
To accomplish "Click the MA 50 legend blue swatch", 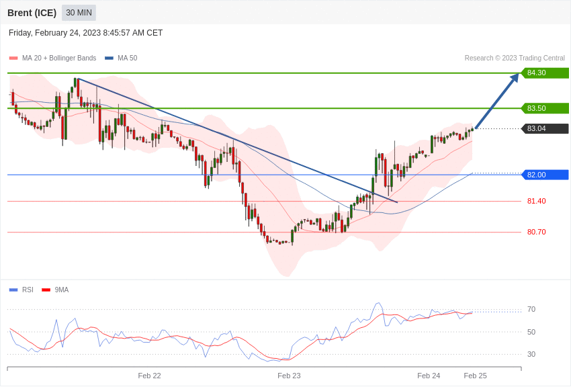I will 109,58.
